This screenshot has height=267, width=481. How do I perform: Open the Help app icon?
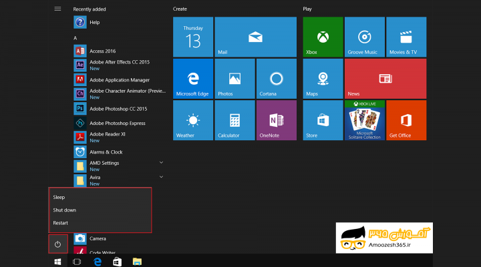tap(80, 23)
